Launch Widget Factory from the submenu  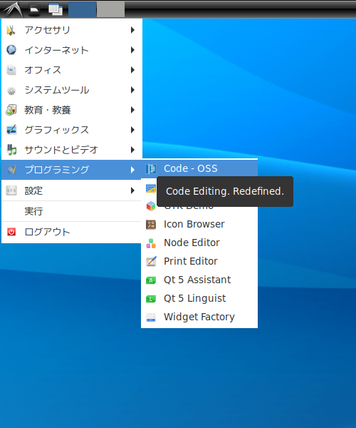click(x=199, y=317)
